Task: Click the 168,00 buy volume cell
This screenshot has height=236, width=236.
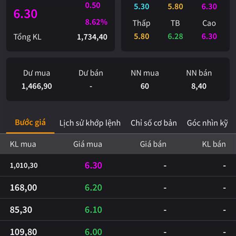Action: pyautogui.click(x=24, y=188)
